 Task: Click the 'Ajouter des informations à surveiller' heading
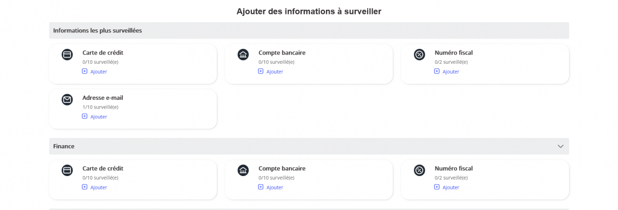click(309, 11)
